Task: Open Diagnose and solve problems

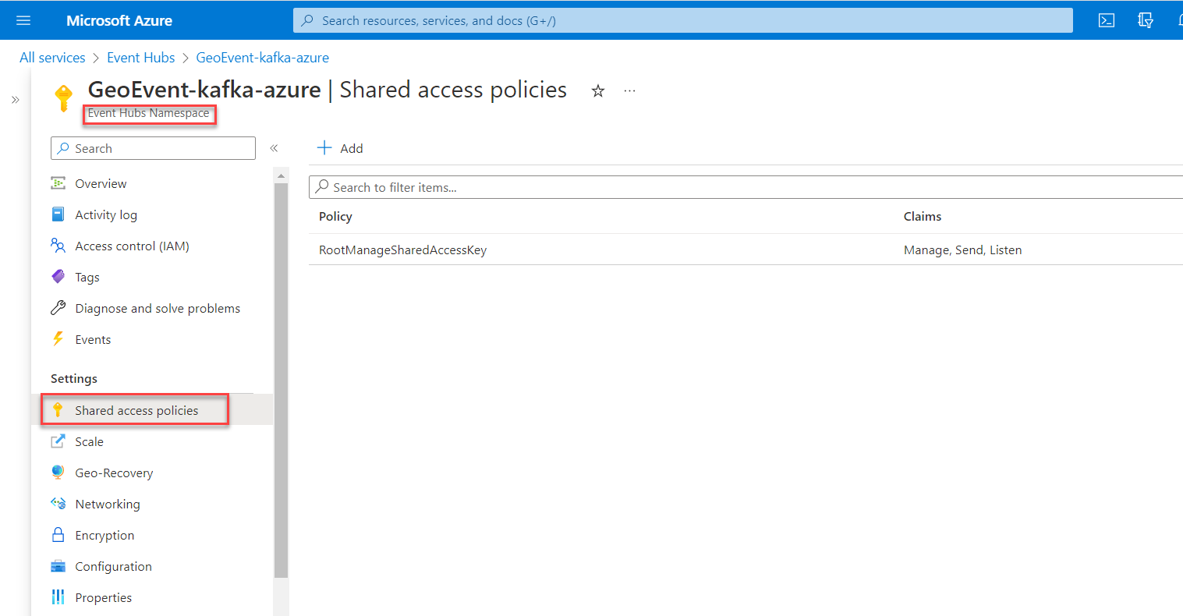Action: pyautogui.click(x=157, y=308)
